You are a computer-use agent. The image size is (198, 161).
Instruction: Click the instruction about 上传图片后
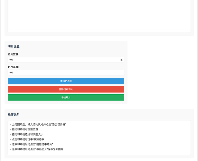click(39, 124)
